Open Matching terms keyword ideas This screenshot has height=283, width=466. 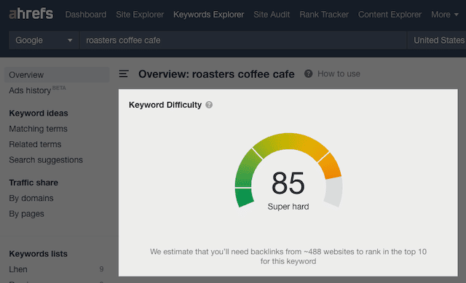coord(38,129)
